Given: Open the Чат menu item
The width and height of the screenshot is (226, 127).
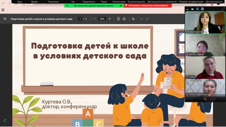Looking at the screenshot, I should click(x=73, y=2).
